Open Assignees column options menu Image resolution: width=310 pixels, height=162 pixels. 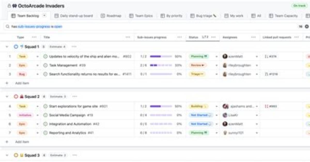tap(253, 37)
